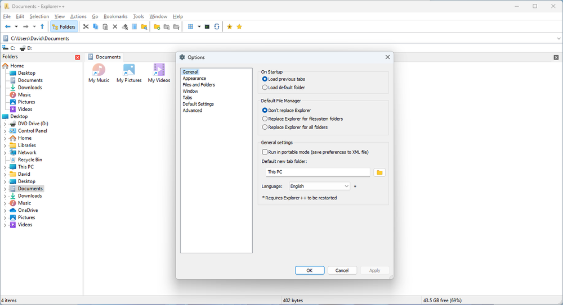The image size is (563, 305).
Task: Select the Advanced options category
Action: [192, 111]
